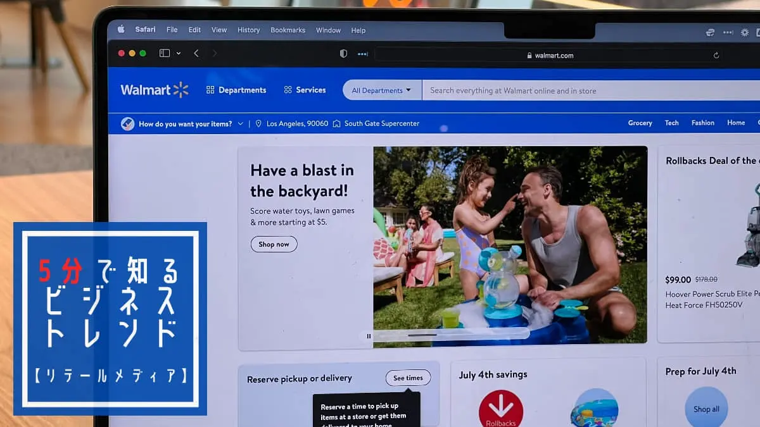Open the Bookmarks menu
This screenshot has width=760, height=427.
(288, 30)
